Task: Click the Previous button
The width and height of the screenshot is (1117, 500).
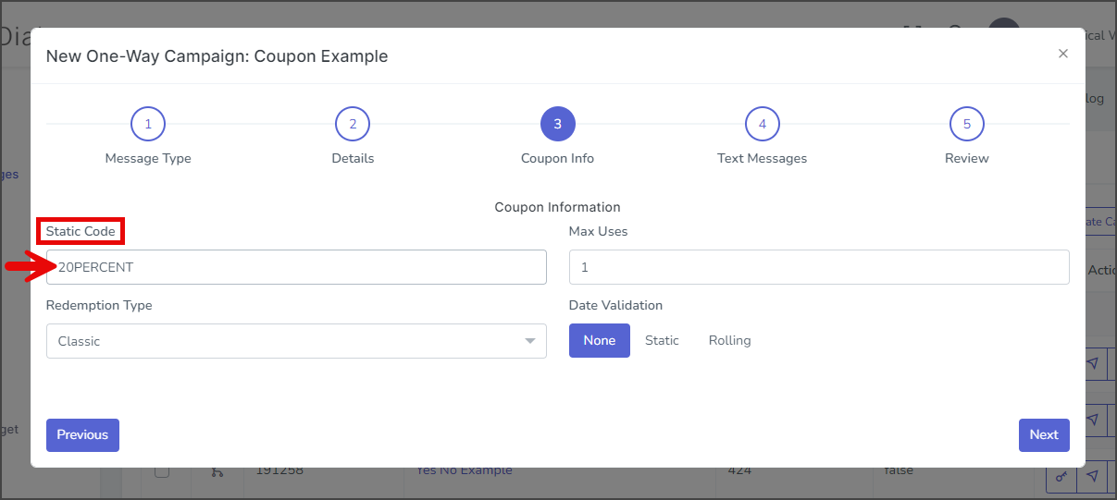Action: click(x=82, y=434)
